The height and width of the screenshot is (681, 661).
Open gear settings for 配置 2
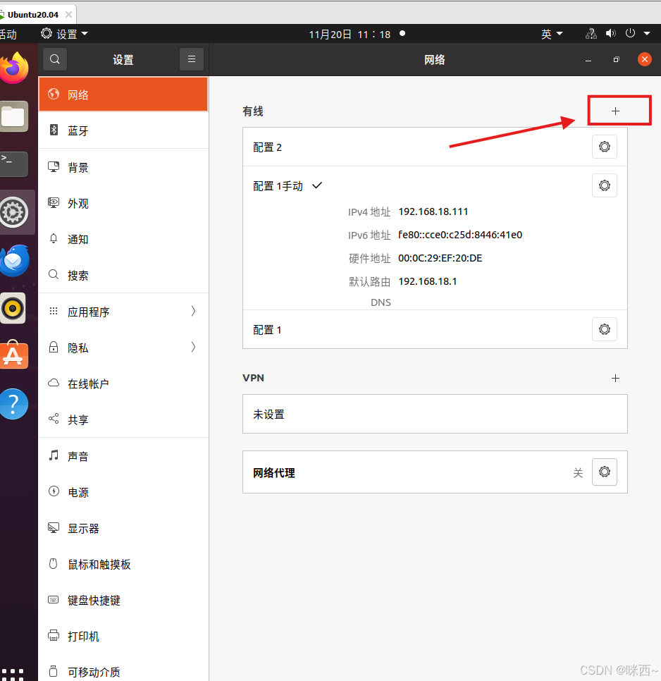pos(605,147)
